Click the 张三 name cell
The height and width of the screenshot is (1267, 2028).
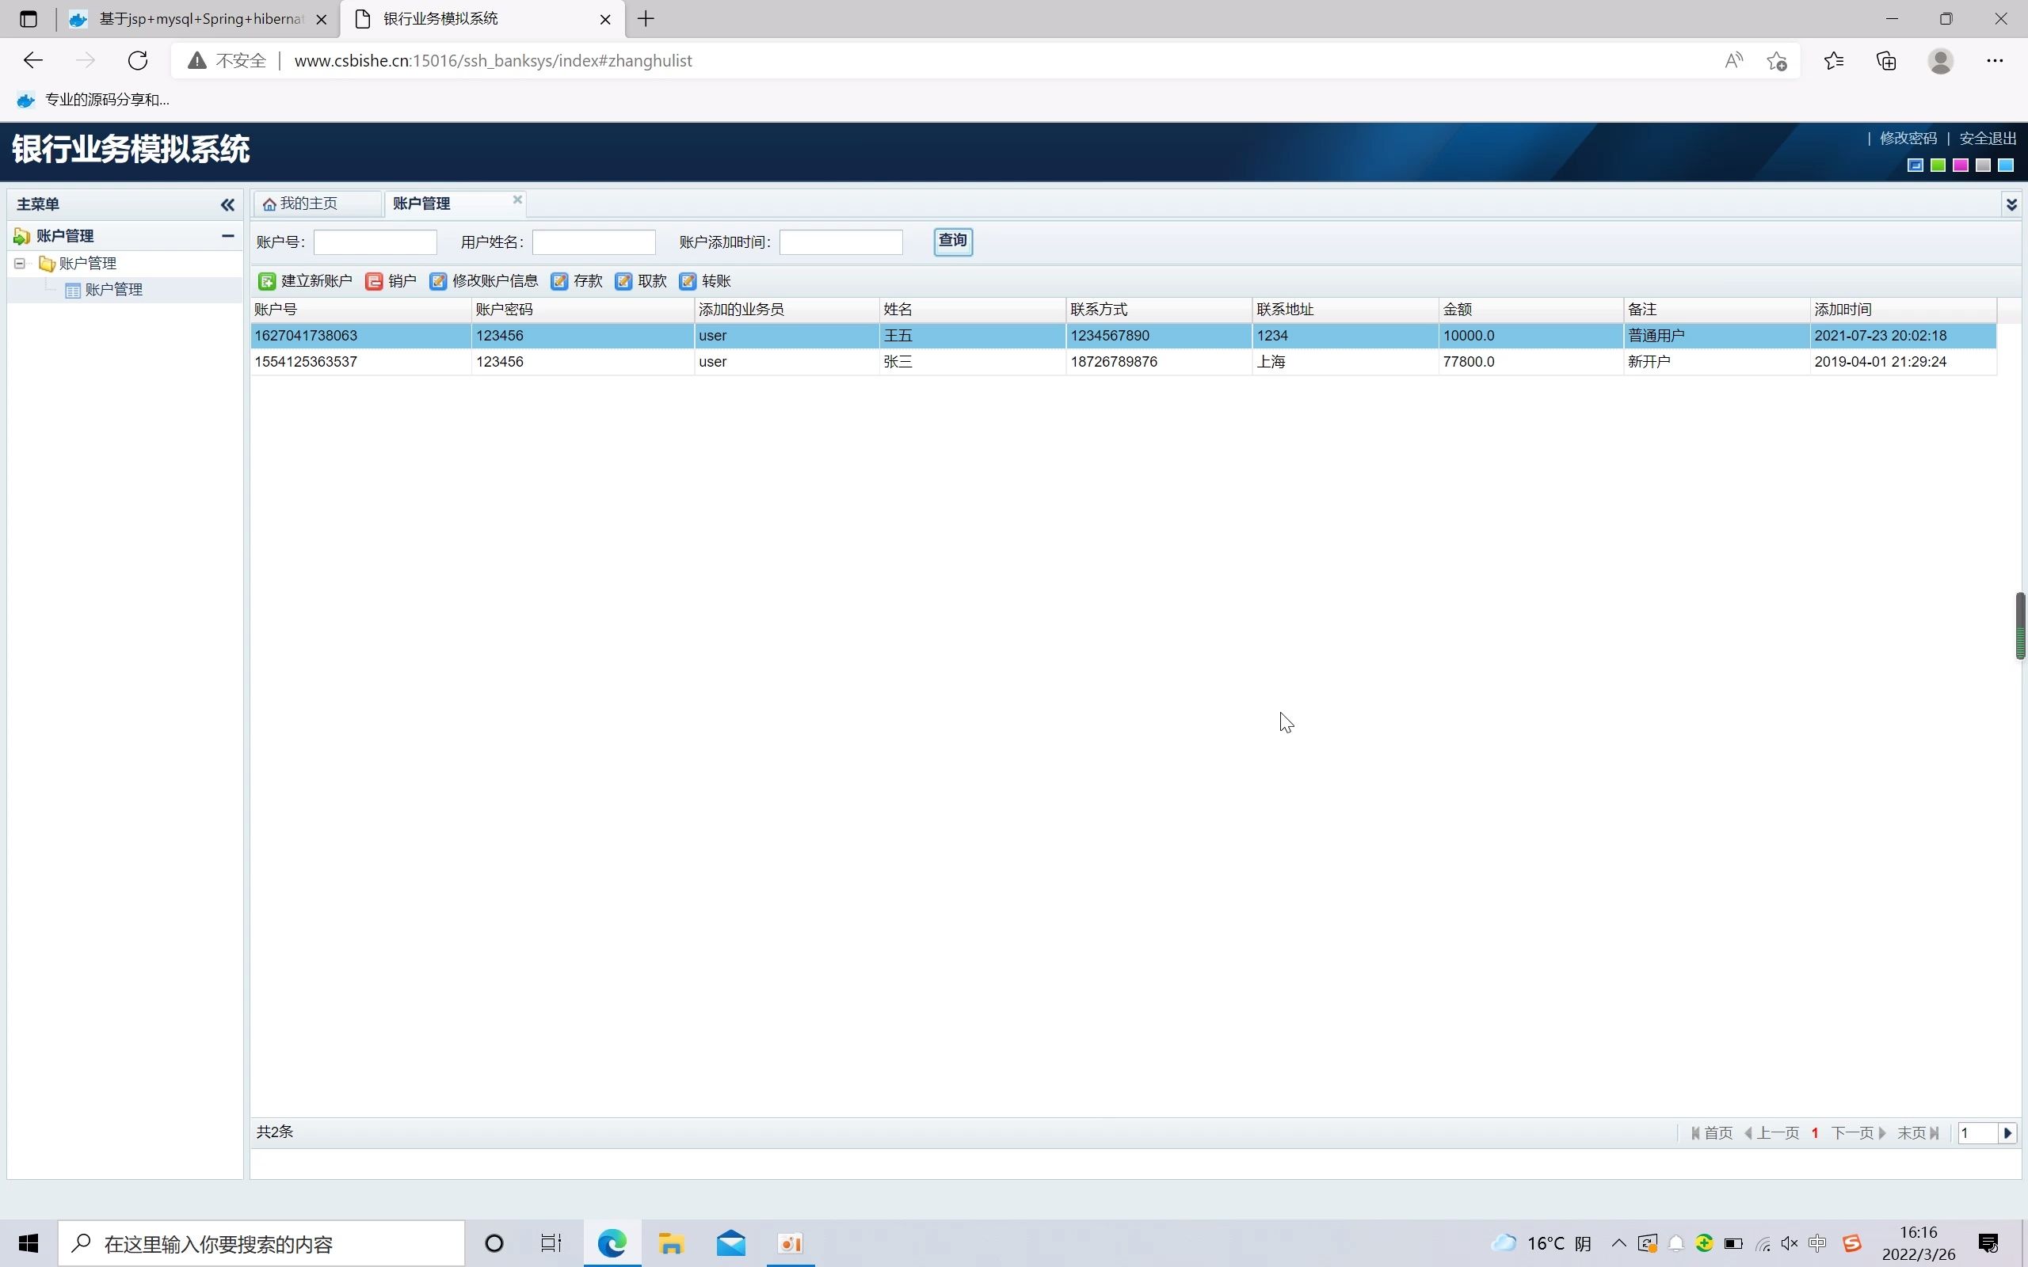click(972, 362)
